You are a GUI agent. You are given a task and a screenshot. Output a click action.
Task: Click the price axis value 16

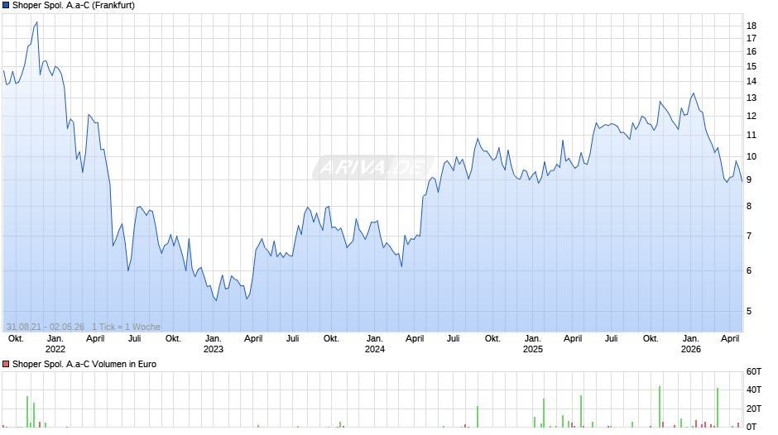[x=752, y=51]
